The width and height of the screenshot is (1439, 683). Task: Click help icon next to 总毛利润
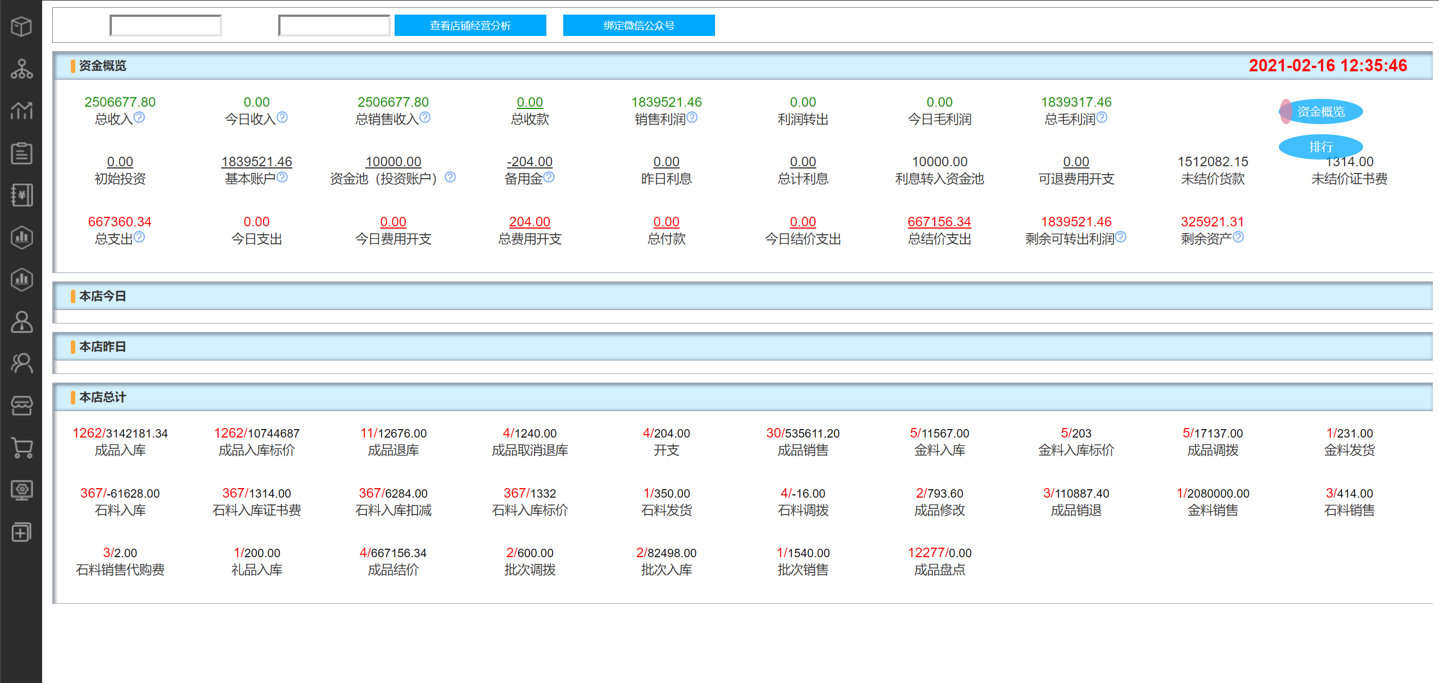coord(1102,117)
